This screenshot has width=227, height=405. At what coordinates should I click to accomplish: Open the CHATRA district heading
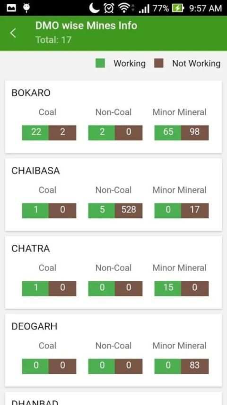point(31,249)
